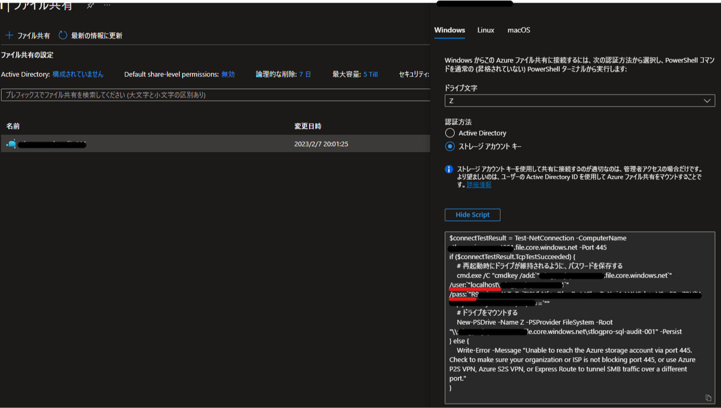
Task: Click the info icon about storage account keys
Action: pyautogui.click(x=448, y=168)
